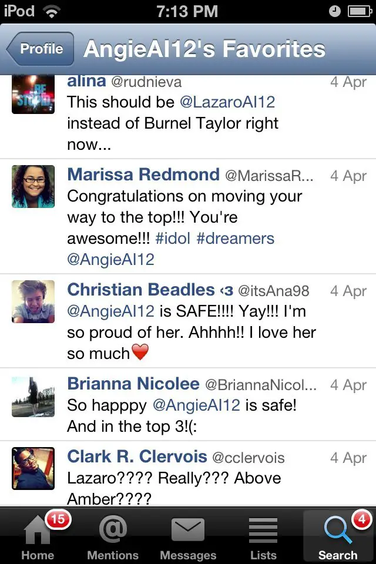Tap Brianna Nicolee's avatar image
The image size is (376, 564).
coord(33,397)
